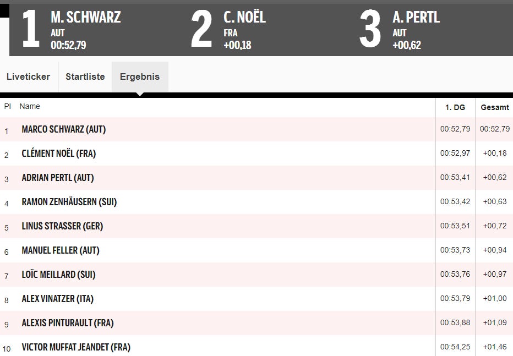
Task: Open the Startliste tab
Action: tap(85, 77)
